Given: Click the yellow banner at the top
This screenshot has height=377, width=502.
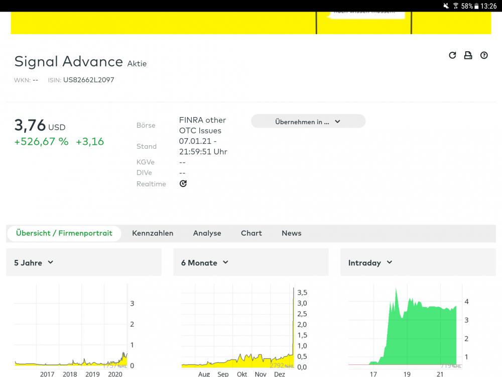Looking at the screenshot, I should tap(251, 23).
